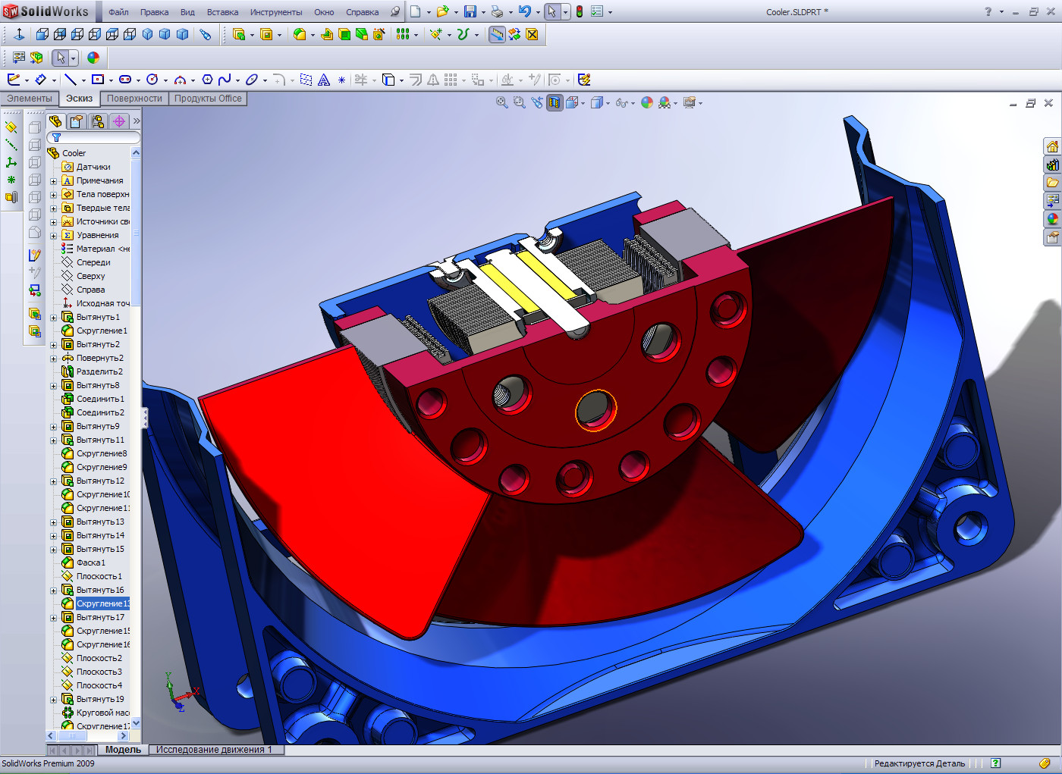Click the Open folder icon
Viewport: 1062px width, 774px height.
coord(442,11)
